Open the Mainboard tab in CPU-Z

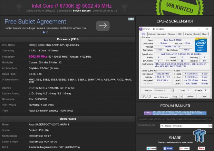point(161,34)
